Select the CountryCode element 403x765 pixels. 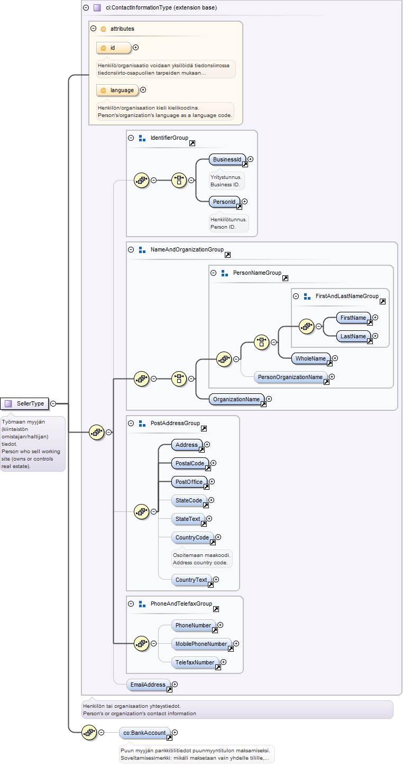pyautogui.click(x=193, y=537)
